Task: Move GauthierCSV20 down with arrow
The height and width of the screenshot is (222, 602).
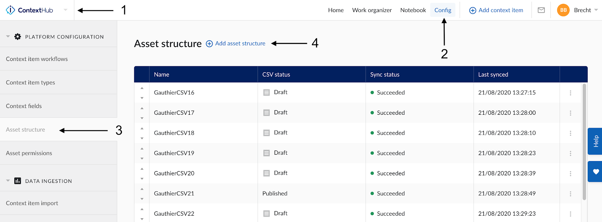Action: 142,179
